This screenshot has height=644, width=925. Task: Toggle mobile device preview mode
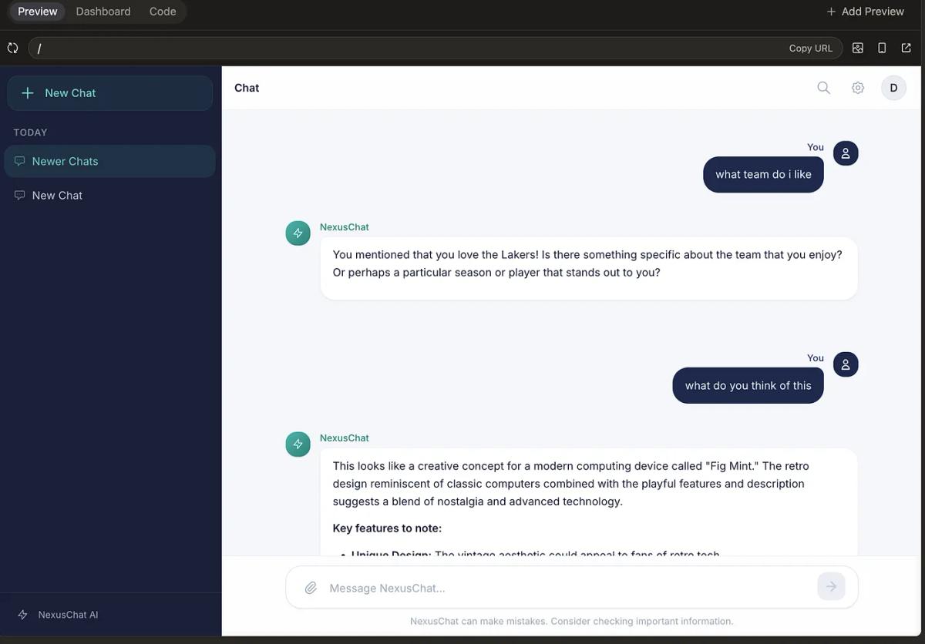881,47
